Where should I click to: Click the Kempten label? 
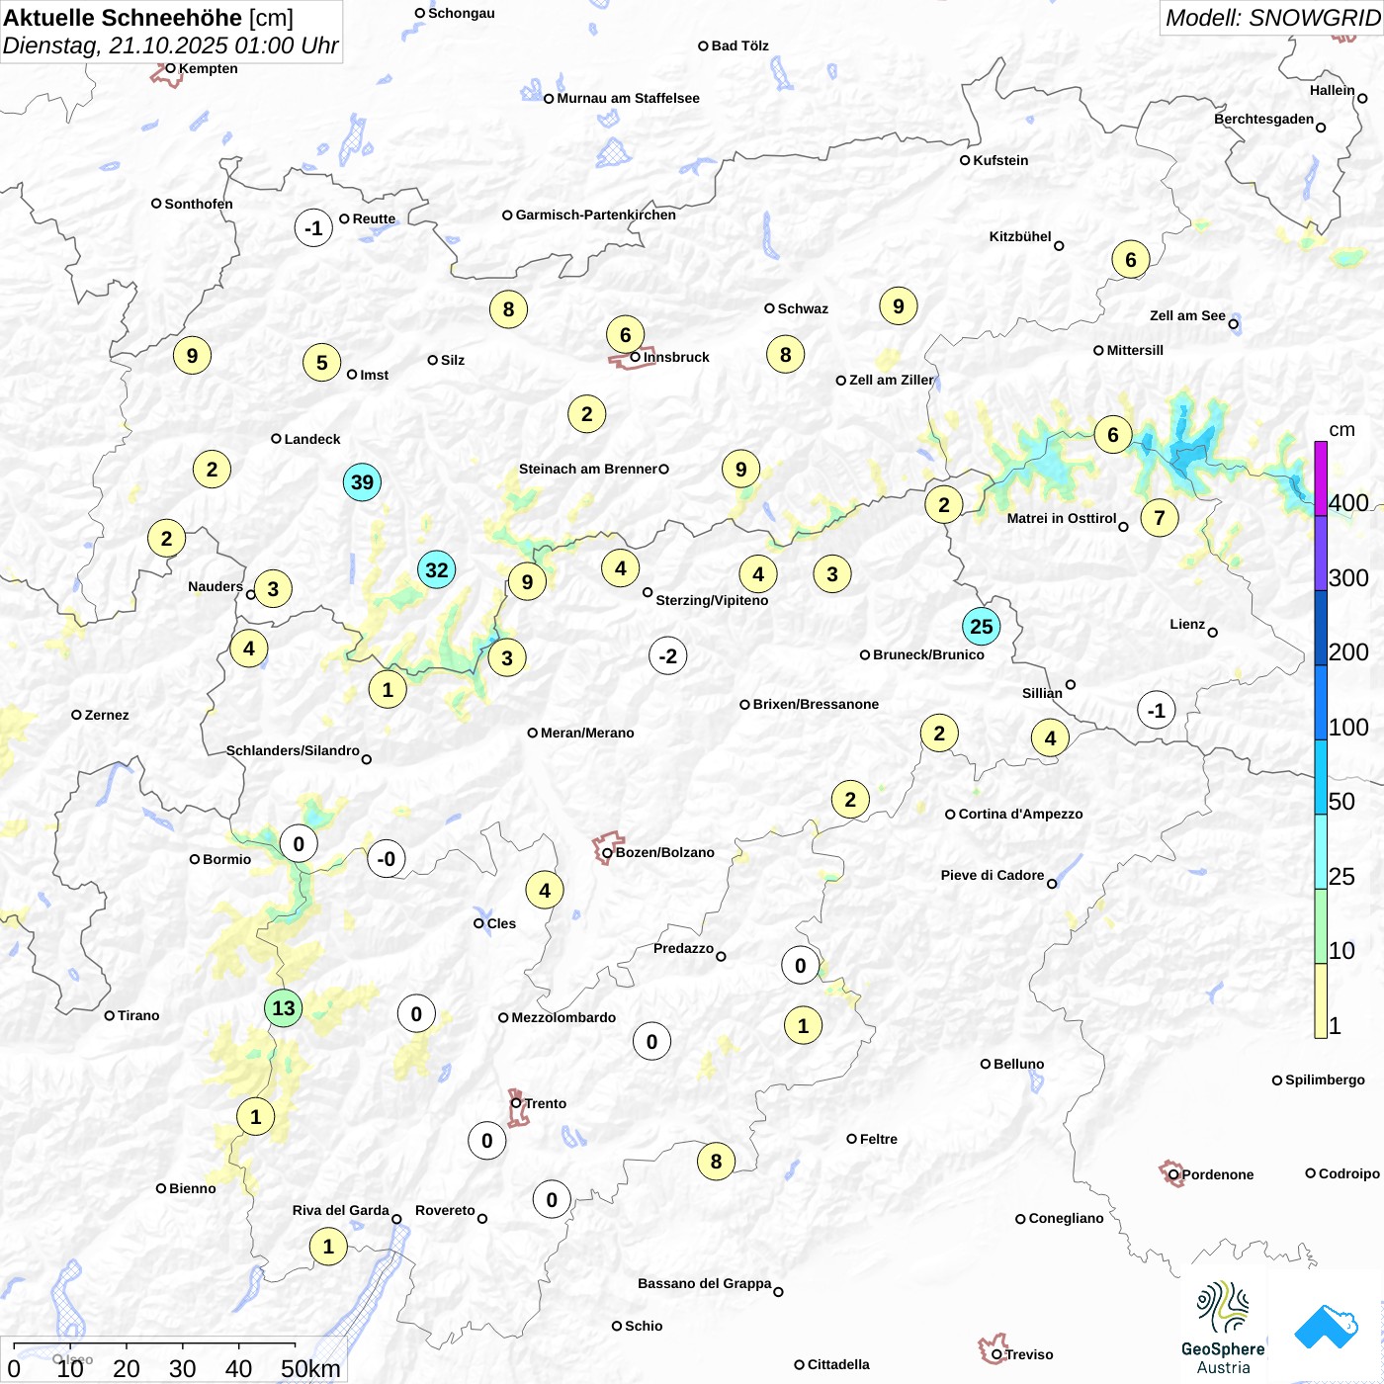tap(208, 68)
